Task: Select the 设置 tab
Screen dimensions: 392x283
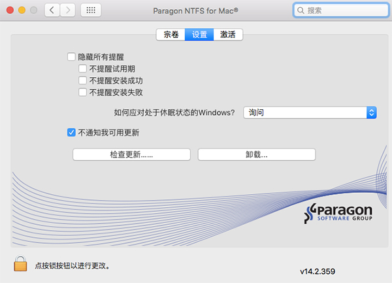Action: (199, 35)
